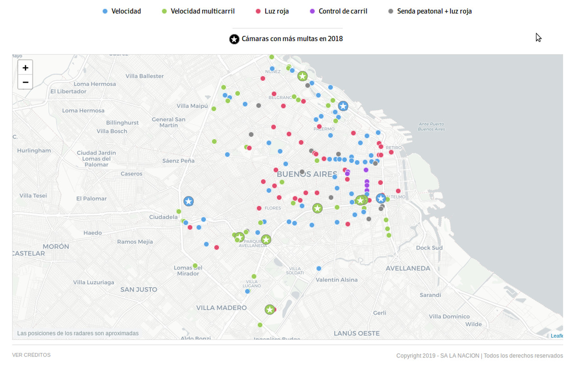Open the blue star marker near San Telmo
The image size is (578, 367).
(x=381, y=199)
